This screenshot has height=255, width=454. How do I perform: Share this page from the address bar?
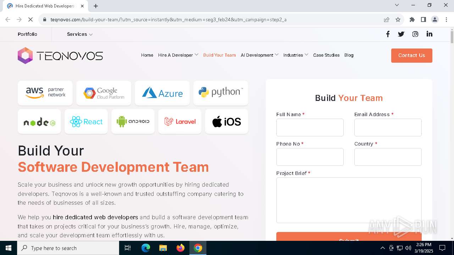[387, 19]
